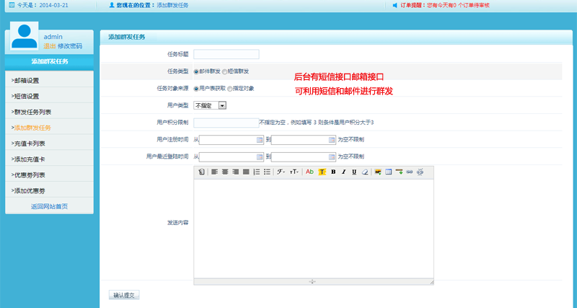
Task: Apply italic formatting in the editor
Action: [344, 172]
